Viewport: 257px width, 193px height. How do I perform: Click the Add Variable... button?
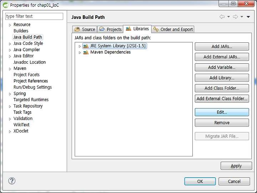pos(222,67)
